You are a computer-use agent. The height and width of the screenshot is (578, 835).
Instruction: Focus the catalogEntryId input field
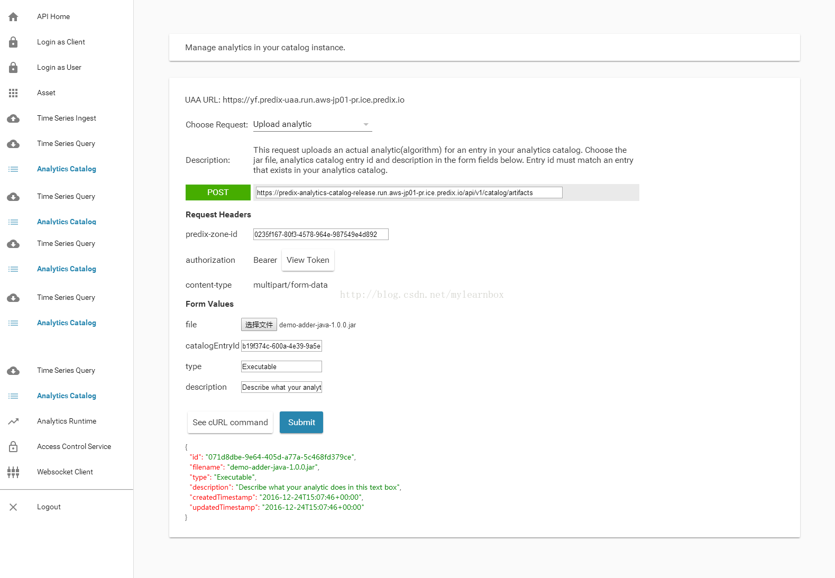tap(281, 346)
